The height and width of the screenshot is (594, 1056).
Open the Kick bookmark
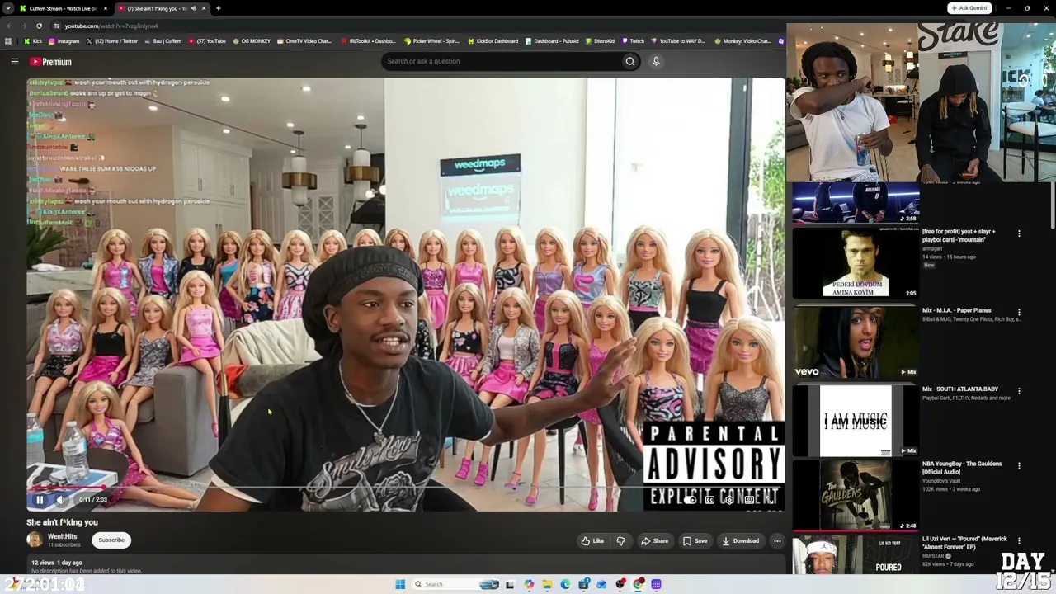click(33, 41)
